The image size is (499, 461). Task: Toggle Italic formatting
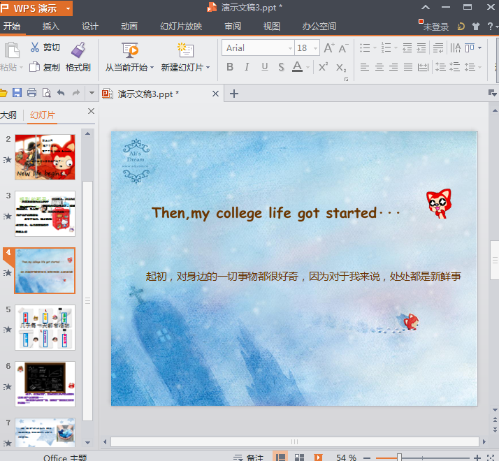(247, 67)
